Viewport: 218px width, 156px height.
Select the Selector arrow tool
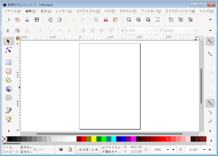coord(9,41)
